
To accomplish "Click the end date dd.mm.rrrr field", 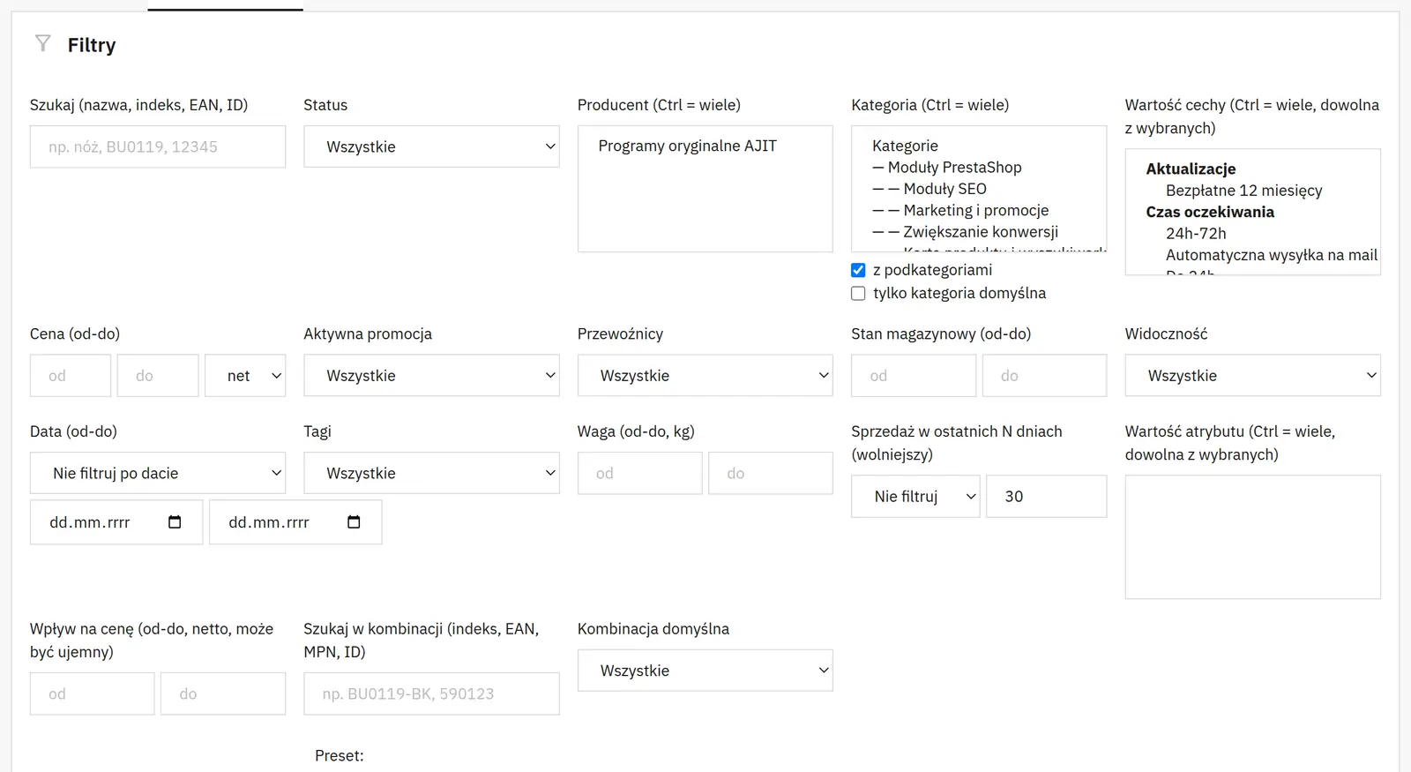I will 295,522.
